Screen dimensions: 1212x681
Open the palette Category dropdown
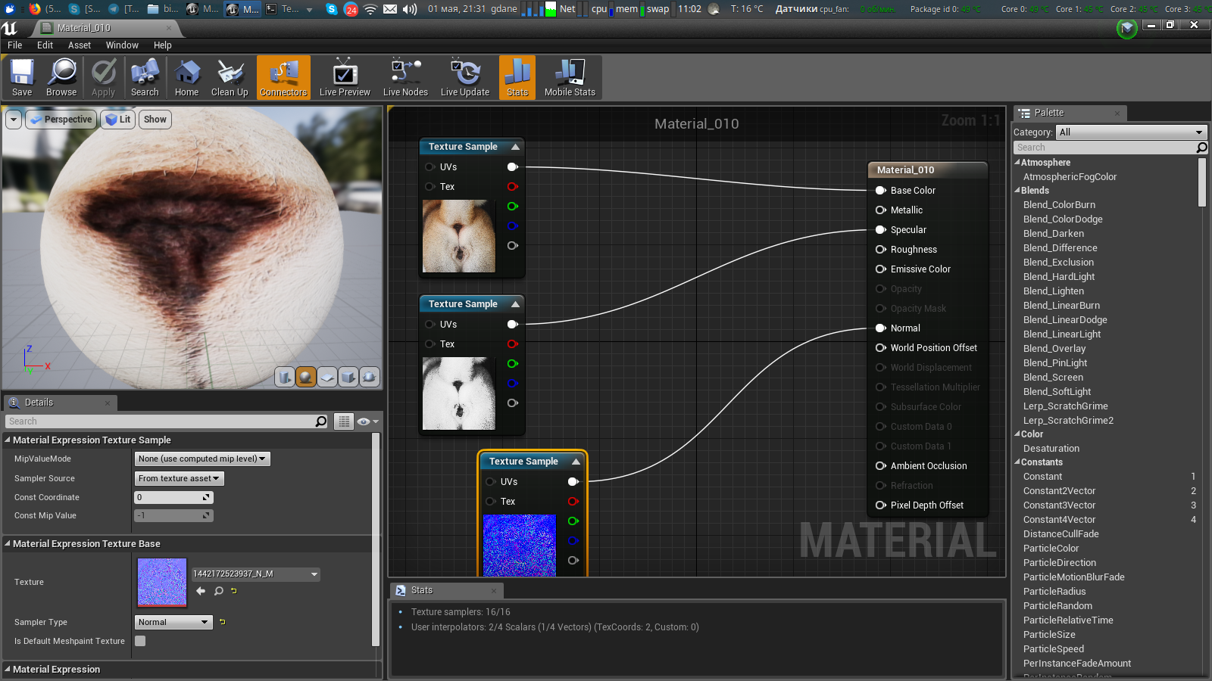click(1129, 132)
